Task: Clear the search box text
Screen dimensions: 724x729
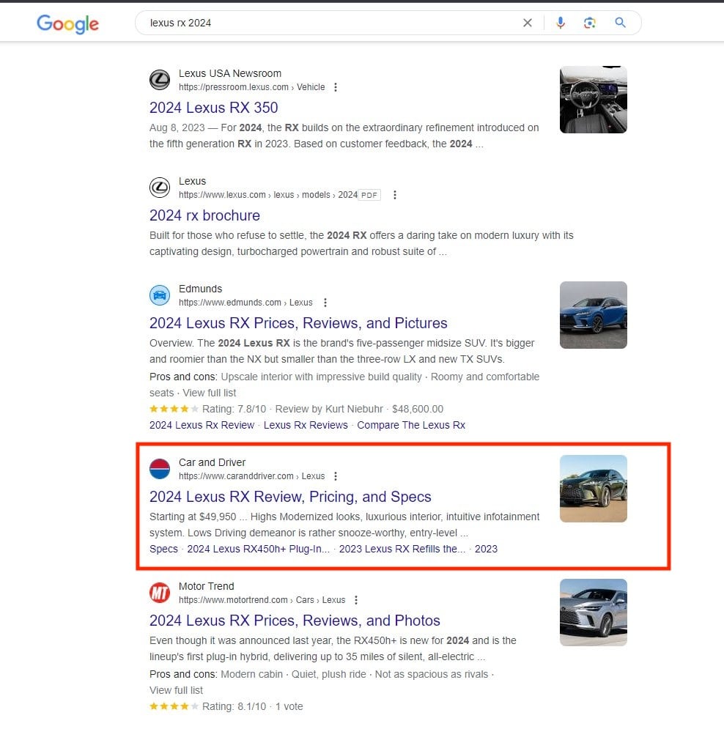Action: coord(527,23)
